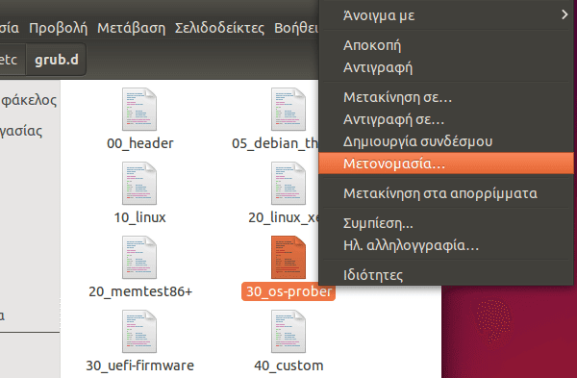This screenshot has width=577, height=378.
Task: Open the Σελιδοδείκτες menu
Action: tap(219, 28)
